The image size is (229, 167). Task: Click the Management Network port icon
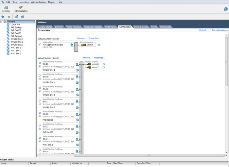point(72,45)
